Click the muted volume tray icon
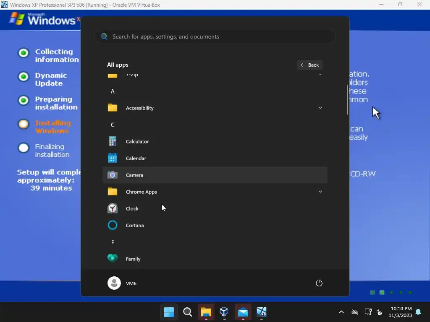Screen dimensions: 430x322 379,312
